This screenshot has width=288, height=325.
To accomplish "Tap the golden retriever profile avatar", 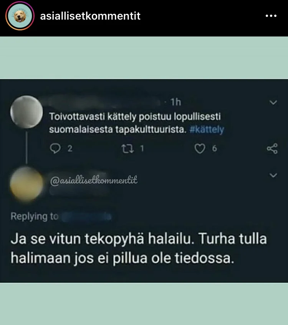I will click(x=20, y=16).
